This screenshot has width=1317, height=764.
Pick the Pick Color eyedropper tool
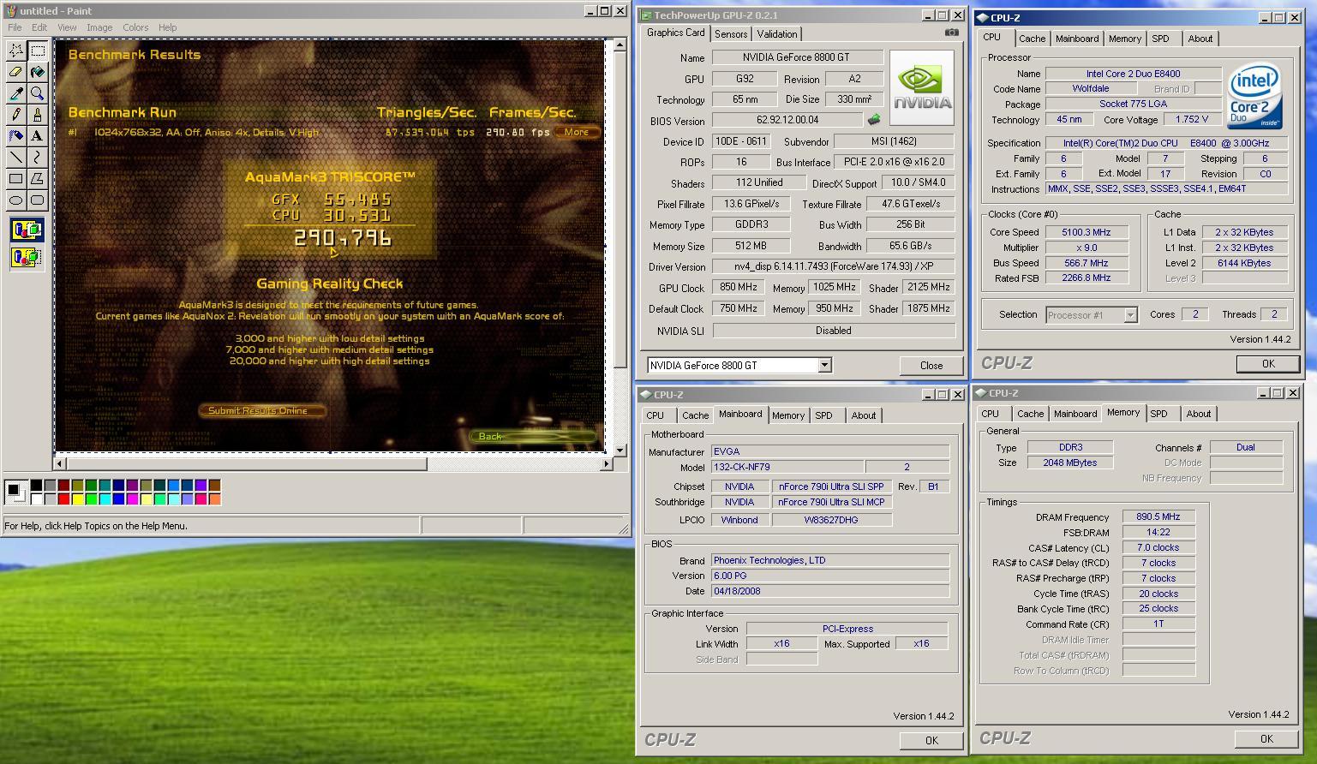(15, 93)
